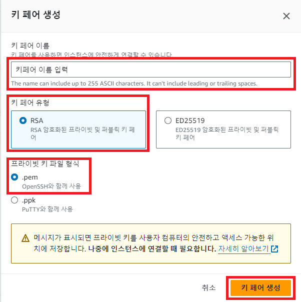Click the warning message about saving private key

click(153, 243)
